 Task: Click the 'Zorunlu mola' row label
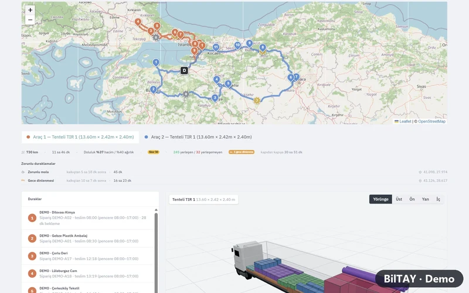point(38,172)
